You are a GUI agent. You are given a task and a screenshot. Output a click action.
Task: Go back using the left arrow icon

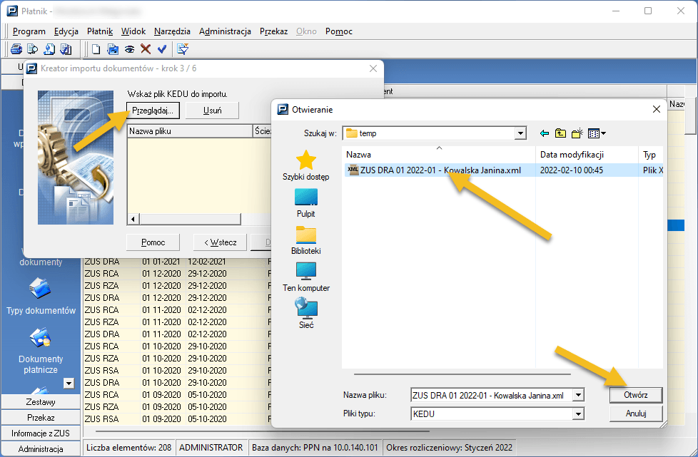point(545,133)
